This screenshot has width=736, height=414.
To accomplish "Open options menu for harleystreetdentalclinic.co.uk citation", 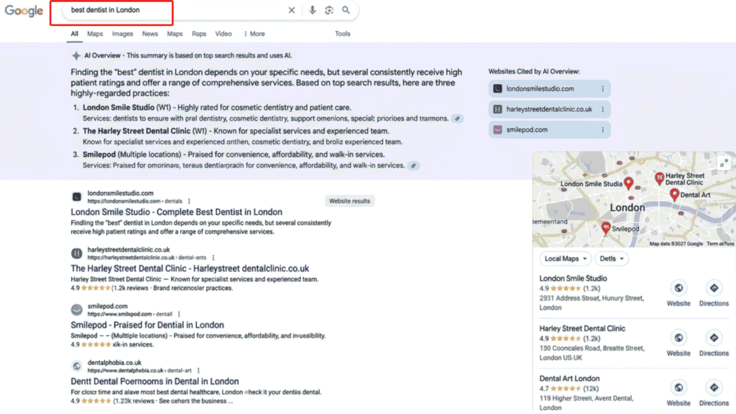I will 603,109.
